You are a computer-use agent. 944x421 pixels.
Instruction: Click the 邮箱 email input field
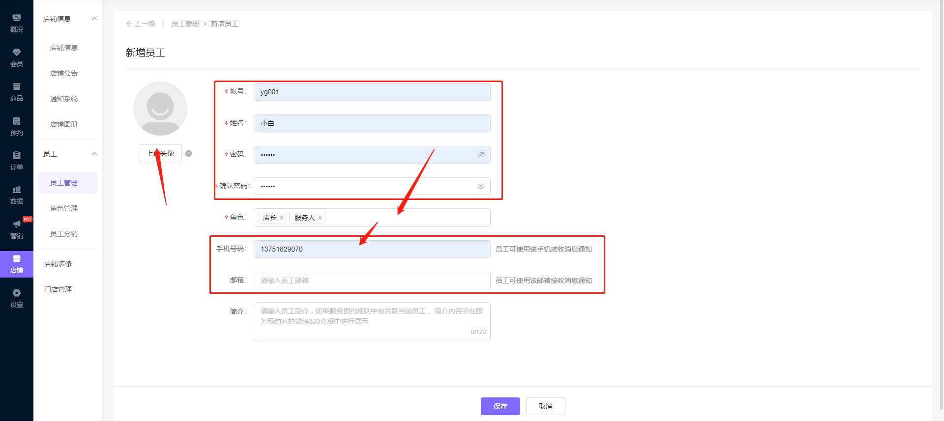(x=372, y=281)
